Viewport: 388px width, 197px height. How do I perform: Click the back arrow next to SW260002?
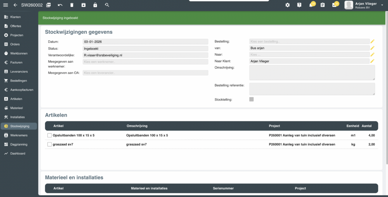tap(16, 5)
